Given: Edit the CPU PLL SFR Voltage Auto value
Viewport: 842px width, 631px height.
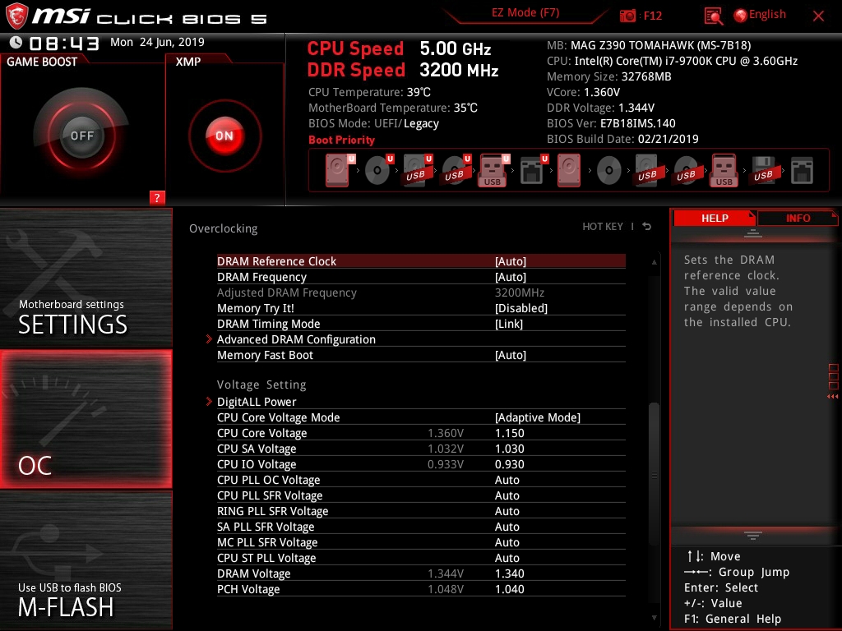Looking at the screenshot, I should (507, 495).
